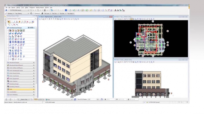Expand the Plumbing Design task group

point(34,84)
